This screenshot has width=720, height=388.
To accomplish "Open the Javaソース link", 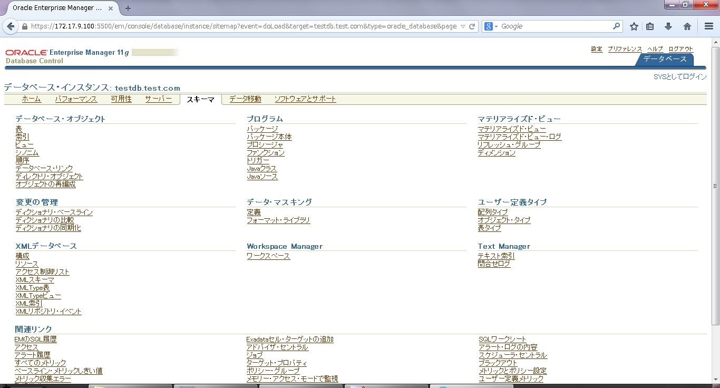I will 262,177.
